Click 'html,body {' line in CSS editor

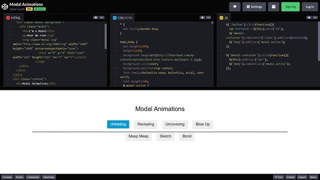click(129, 42)
